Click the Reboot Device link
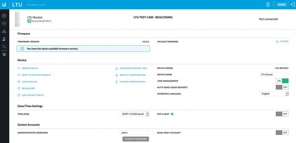This screenshot has width=296, height=143. (x=29, y=68)
